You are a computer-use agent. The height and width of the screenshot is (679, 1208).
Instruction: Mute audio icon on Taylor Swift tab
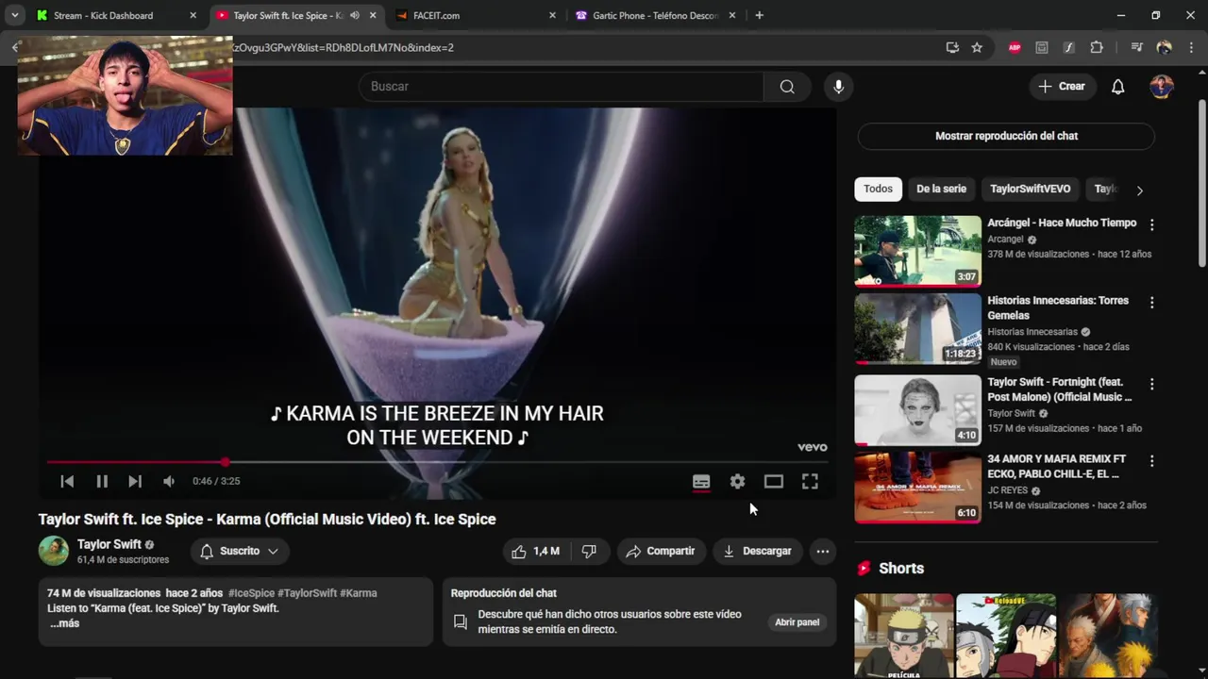tap(355, 15)
